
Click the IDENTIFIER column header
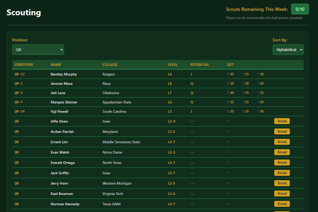coord(24,65)
